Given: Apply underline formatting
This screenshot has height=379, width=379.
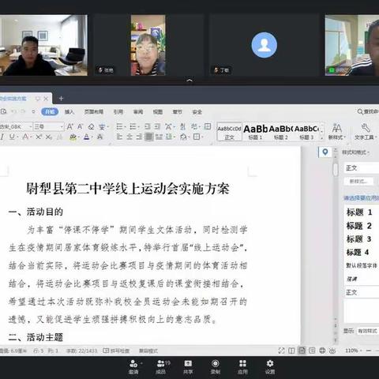Looking at the screenshot, I should point(12,137).
